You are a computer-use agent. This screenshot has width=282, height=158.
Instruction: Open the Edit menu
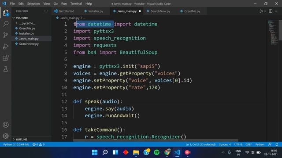(x=21, y=4)
